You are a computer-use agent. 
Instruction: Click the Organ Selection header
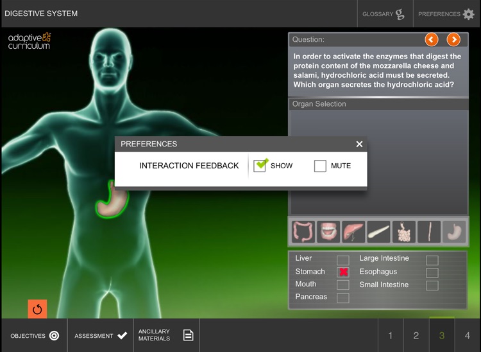pos(378,104)
